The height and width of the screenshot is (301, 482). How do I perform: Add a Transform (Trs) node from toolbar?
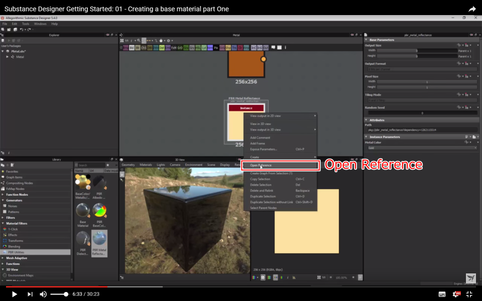[234, 48]
